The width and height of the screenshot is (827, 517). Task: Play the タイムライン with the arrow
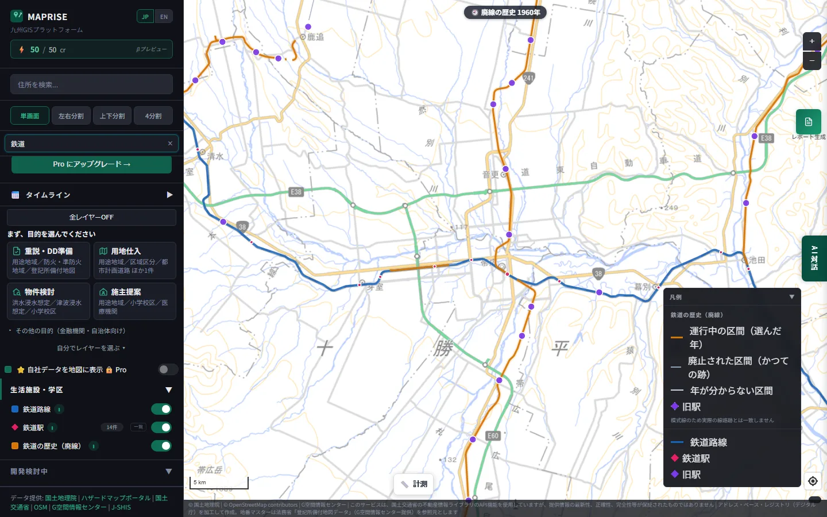pos(169,195)
